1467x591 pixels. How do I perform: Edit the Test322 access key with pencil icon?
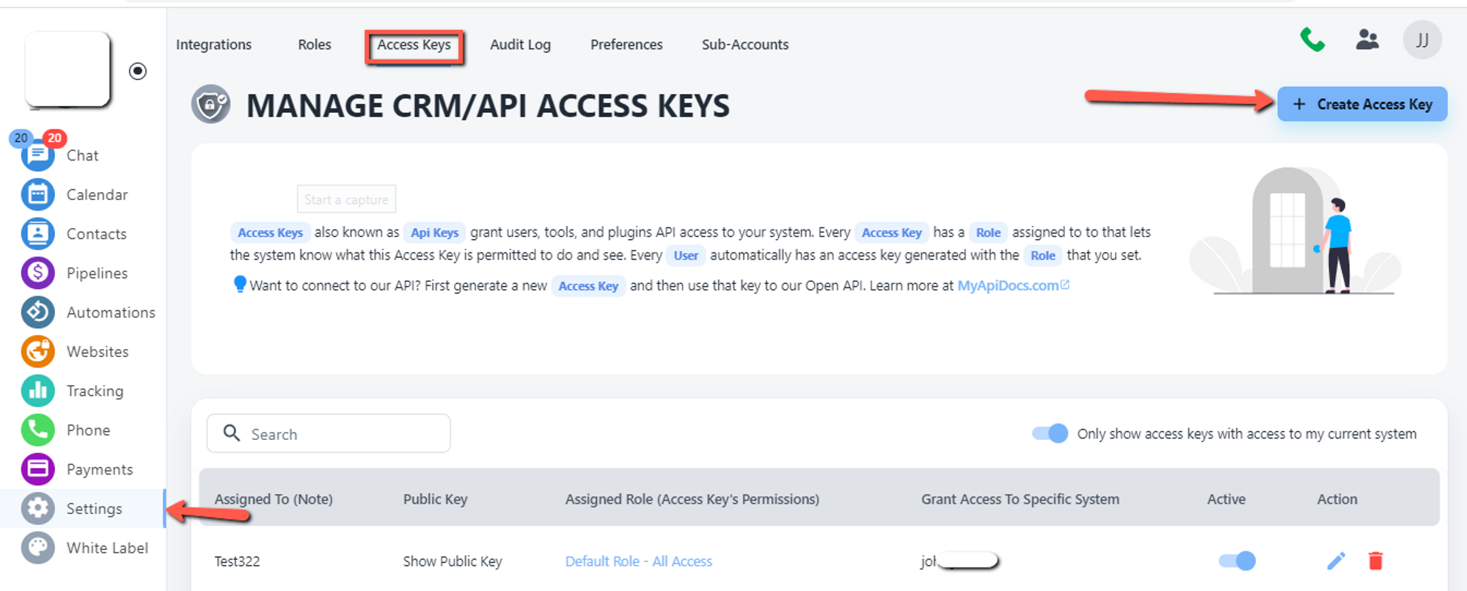[1336, 561]
